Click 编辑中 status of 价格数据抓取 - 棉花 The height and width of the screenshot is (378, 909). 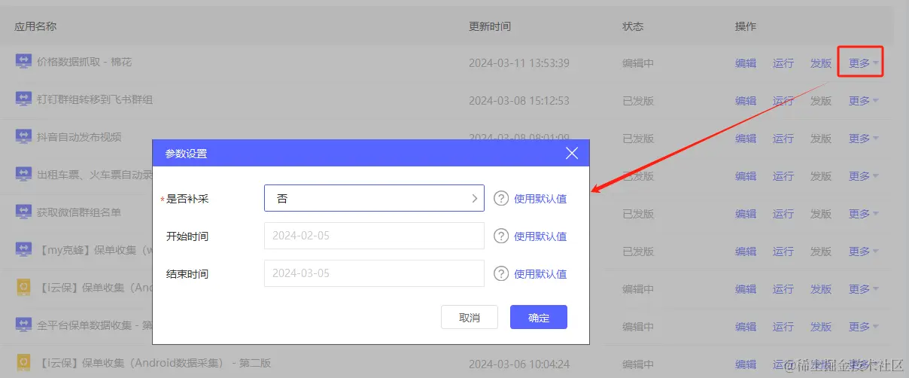pos(638,63)
